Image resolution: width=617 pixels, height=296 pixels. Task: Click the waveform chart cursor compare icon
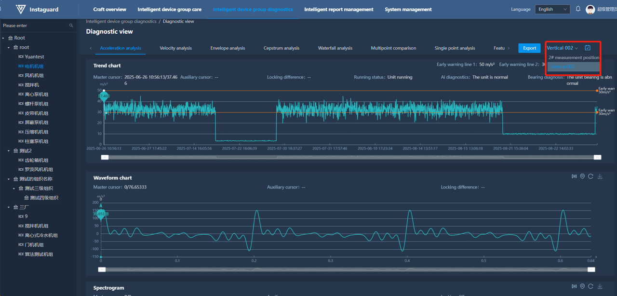tap(574, 176)
